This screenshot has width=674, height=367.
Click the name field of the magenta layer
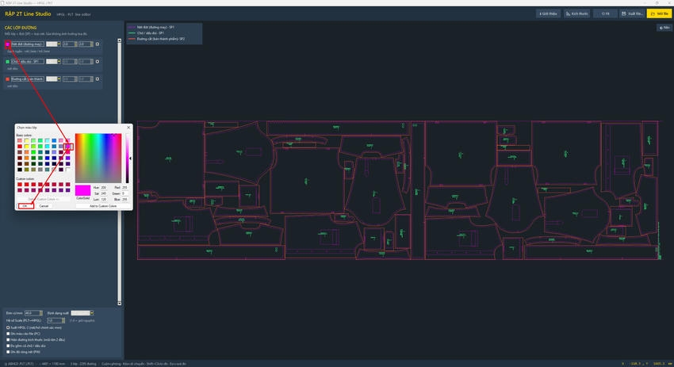[x=28, y=44]
